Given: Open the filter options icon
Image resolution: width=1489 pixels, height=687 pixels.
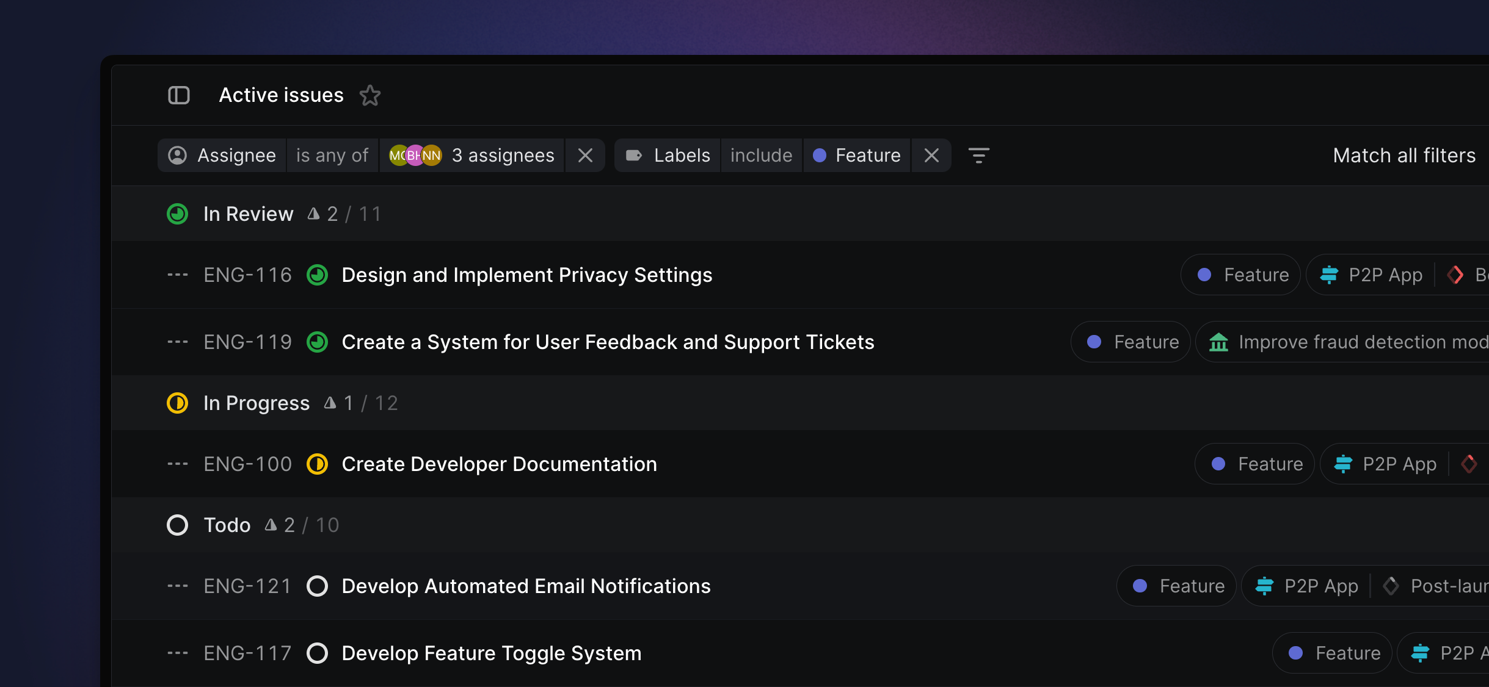Looking at the screenshot, I should [x=978, y=156].
